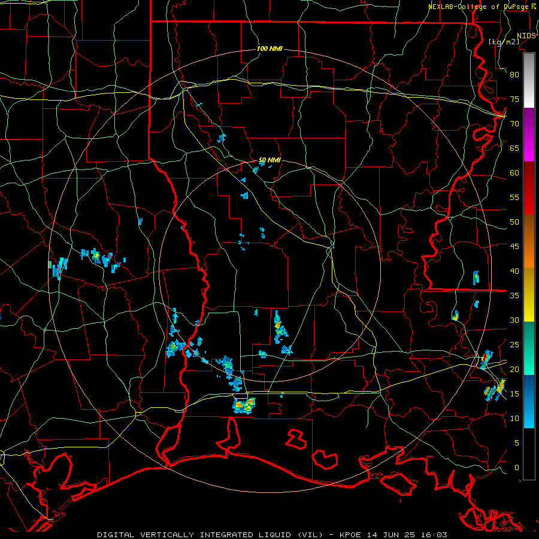This screenshot has height=539, width=539.
Task: Pick the green segment of the VIL color bar
Action: [x=529, y=348]
